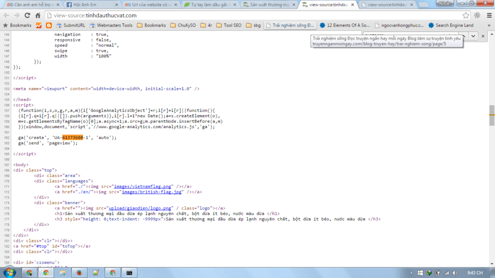Switch to the active Chrome window in taskbar
Image resolution: width=495 pixels, height=278 pixels.
pos(46,273)
